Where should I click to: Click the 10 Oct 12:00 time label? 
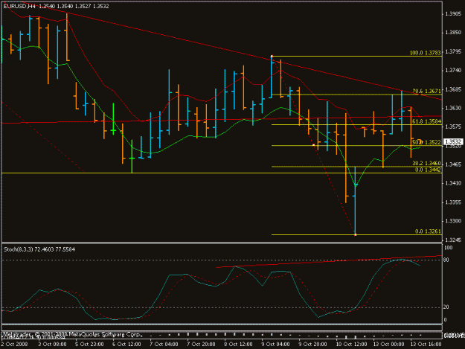[x=351, y=345]
